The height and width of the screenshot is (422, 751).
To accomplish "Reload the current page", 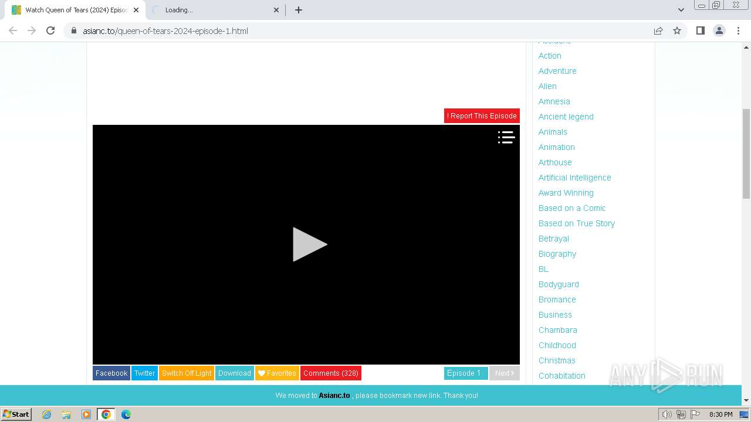I will [x=50, y=30].
